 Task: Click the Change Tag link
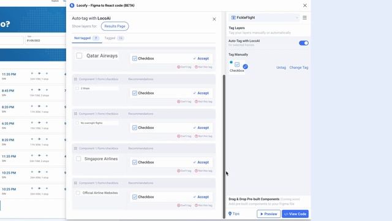point(299,68)
